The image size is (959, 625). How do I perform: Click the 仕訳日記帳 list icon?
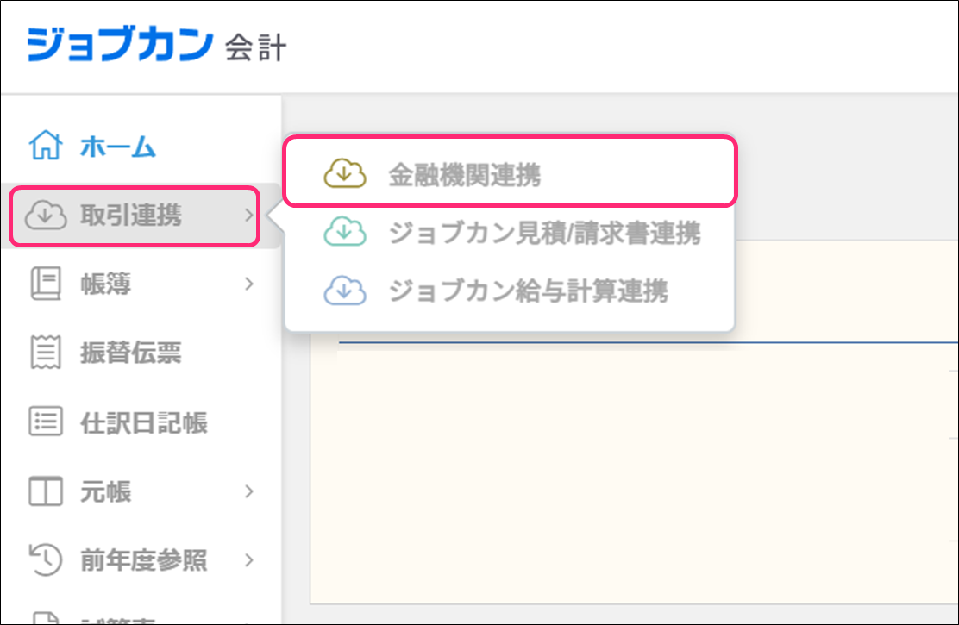coord(46,422)
